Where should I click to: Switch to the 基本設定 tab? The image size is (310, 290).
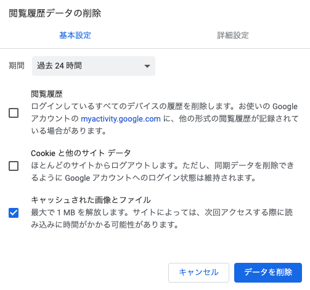pos(75,35)
